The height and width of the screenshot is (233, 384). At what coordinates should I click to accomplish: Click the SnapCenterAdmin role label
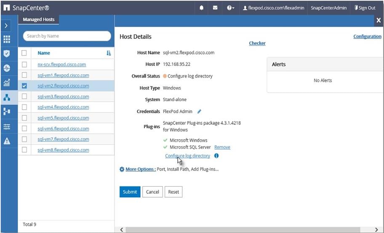tap(329, 8)
